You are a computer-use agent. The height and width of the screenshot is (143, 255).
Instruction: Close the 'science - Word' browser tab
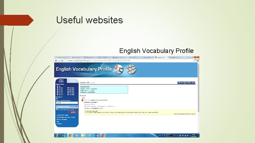click(167, 57)
